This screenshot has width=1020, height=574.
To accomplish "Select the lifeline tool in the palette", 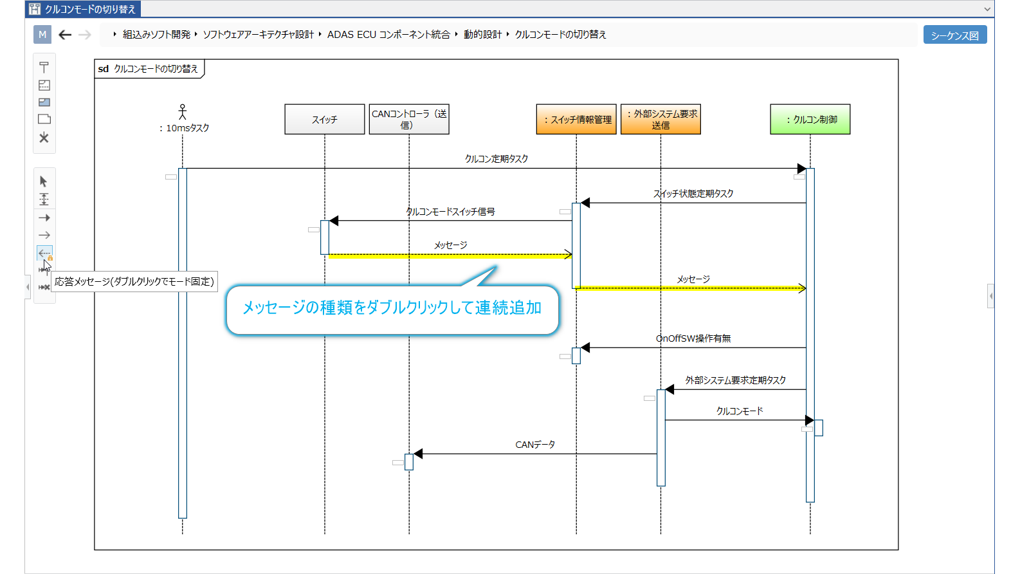I will click(x=44, y=68).
